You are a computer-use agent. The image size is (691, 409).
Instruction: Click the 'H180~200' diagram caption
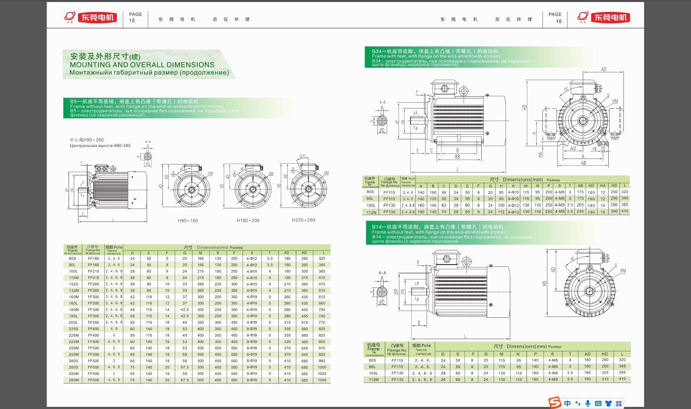[x=248, y=221]
